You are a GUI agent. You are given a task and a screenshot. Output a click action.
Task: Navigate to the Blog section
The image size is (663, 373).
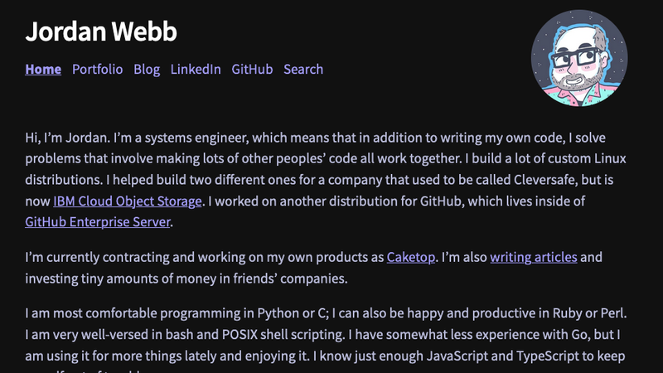pos(147,70)
